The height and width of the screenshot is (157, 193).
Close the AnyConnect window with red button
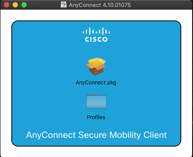pyautogui.click(x=7, y=5)
